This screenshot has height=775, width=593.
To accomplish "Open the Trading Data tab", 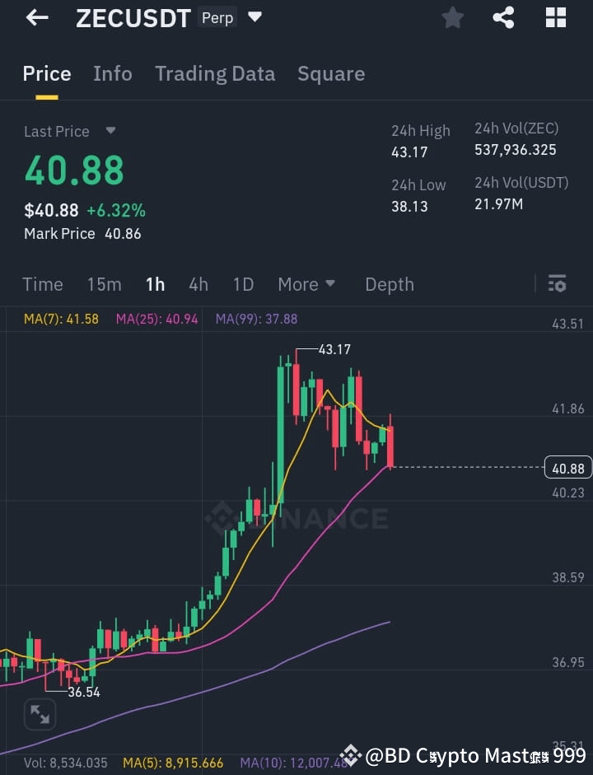I will coord(215,73).
